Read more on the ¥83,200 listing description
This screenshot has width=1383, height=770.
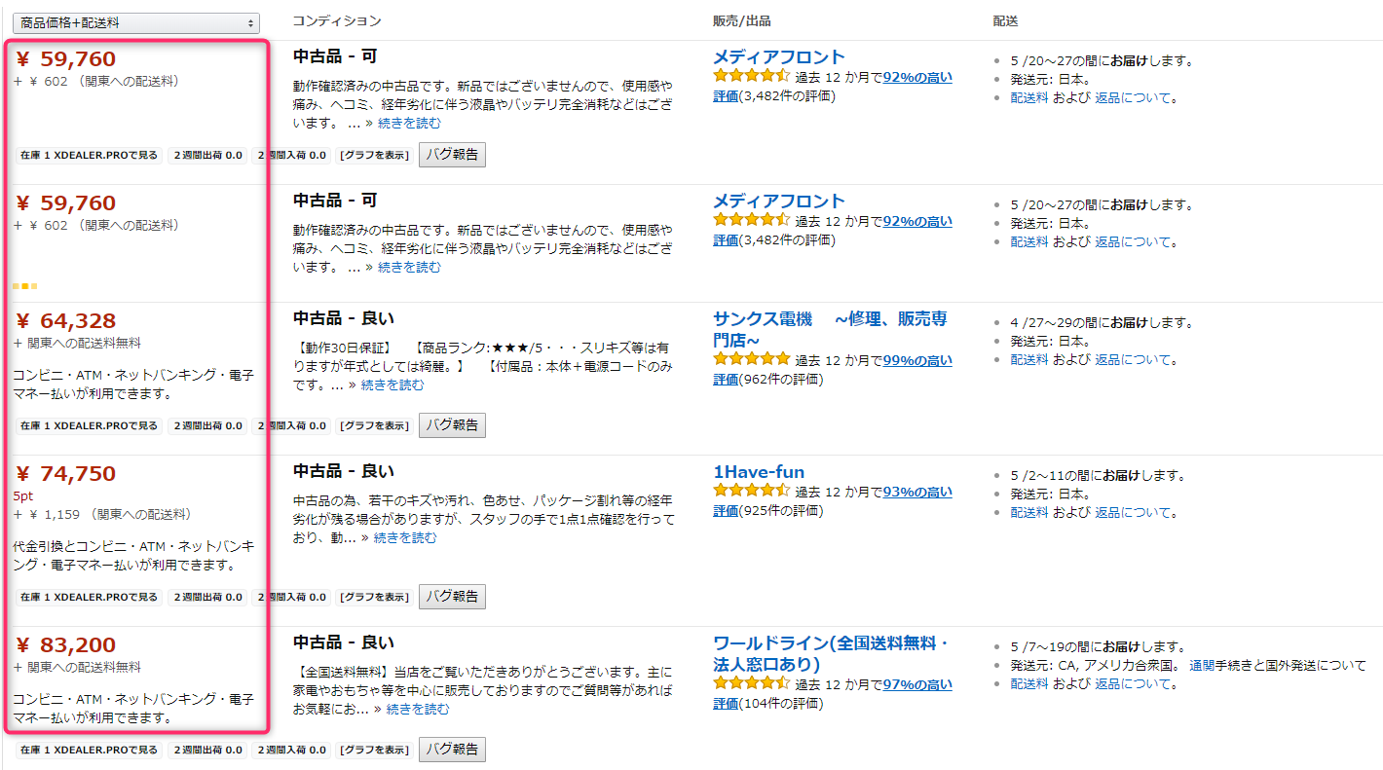tap(418, 709)
